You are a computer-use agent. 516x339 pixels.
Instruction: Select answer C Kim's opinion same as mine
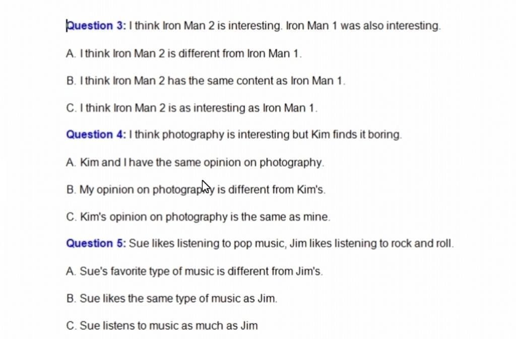point(198,217)
